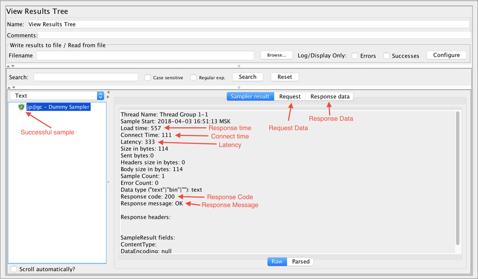Click the 'Response code: 200' line
The image size is (478, 279).
147,197
